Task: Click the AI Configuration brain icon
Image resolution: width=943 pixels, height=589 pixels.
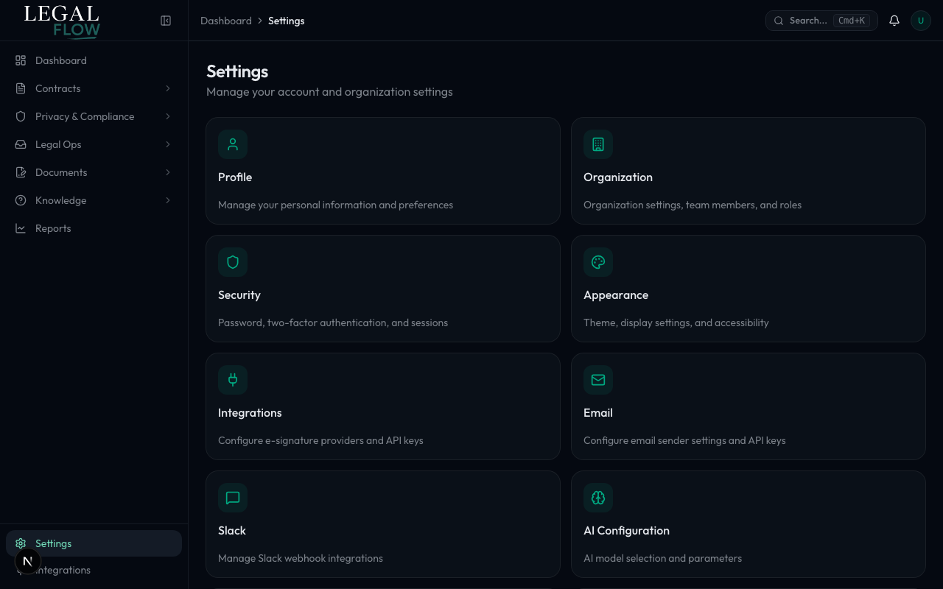Action: click(x=598, y=498)
